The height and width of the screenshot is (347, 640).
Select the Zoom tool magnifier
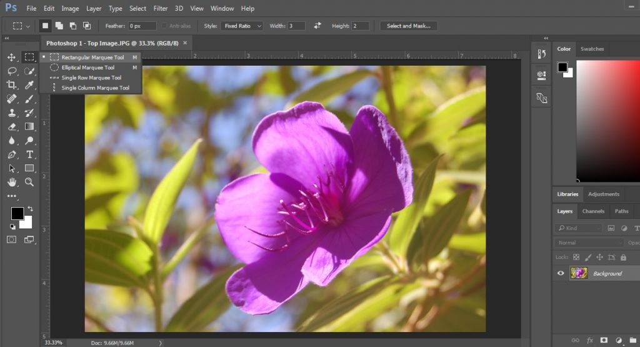29,182
